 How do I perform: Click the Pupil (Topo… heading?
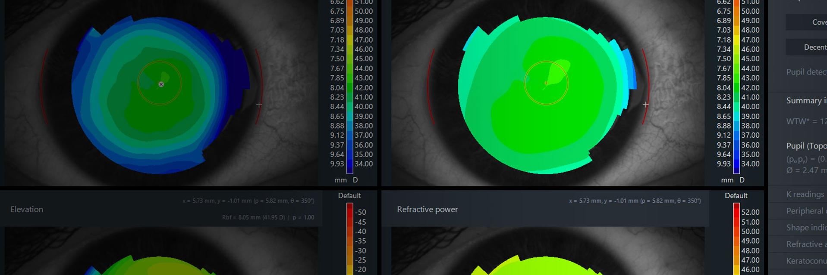(x=806, y=145)
